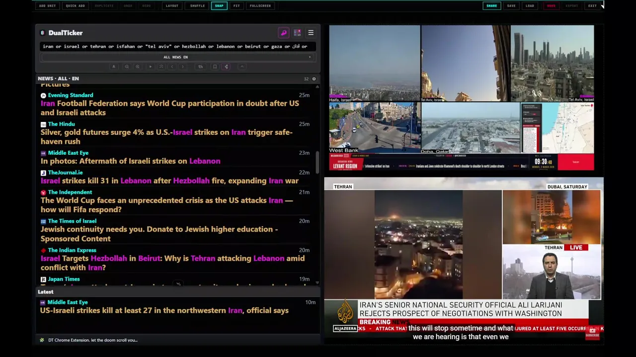Collapse the toolbar with the up chevron
The height and width of the screenshot is (357, 636).
coord(242,66)
